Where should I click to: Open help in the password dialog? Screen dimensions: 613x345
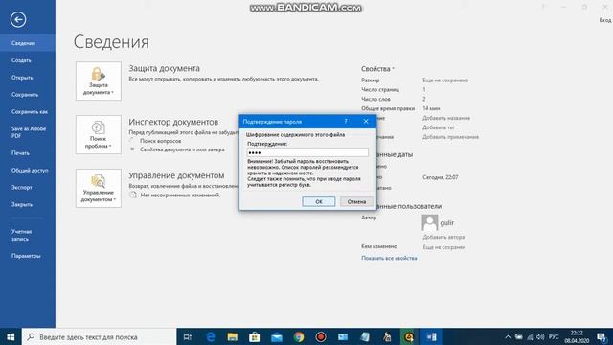pyautogui.click(x=346, y=122)
